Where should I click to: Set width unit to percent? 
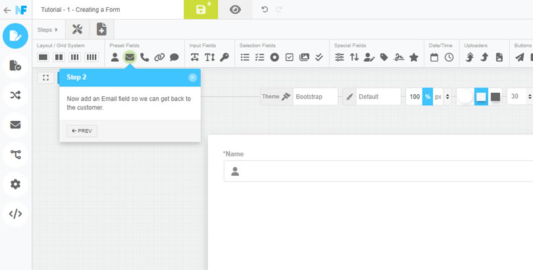tap(428, 97)
